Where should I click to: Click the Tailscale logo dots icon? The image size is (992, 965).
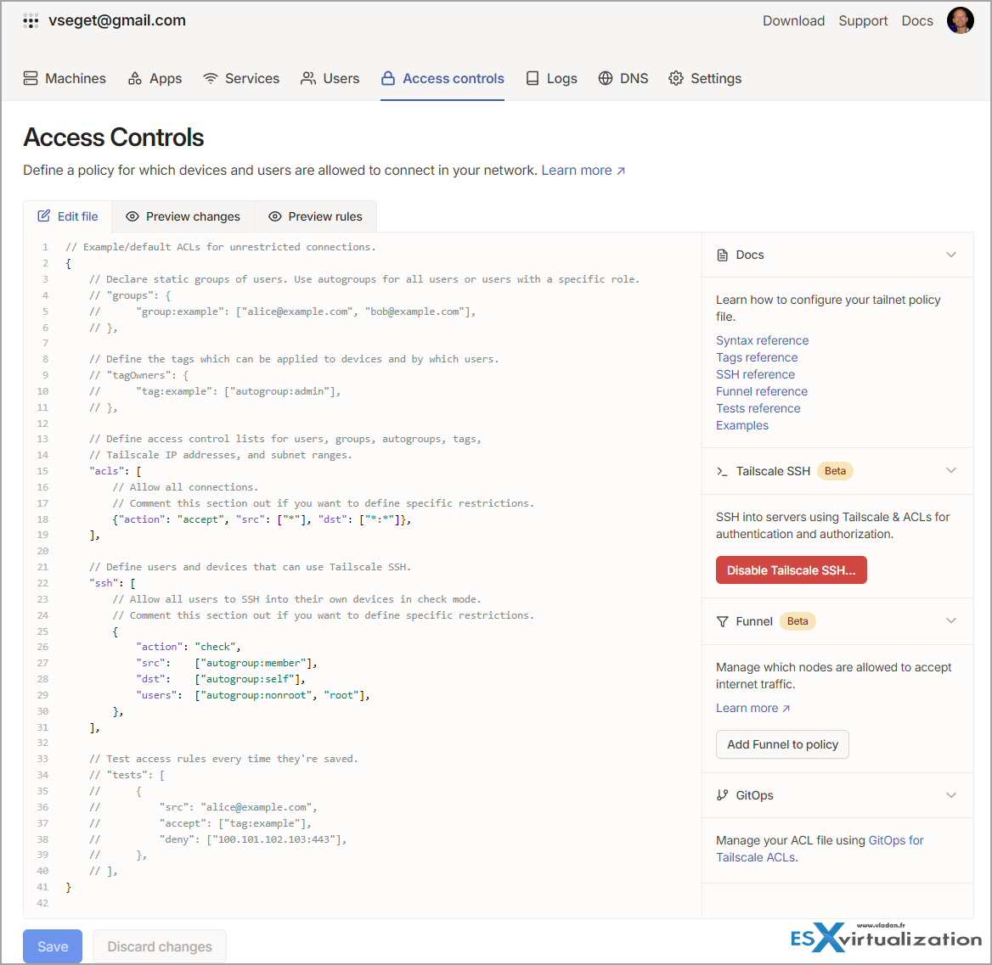pyautogui.click(x=31, y=21)
